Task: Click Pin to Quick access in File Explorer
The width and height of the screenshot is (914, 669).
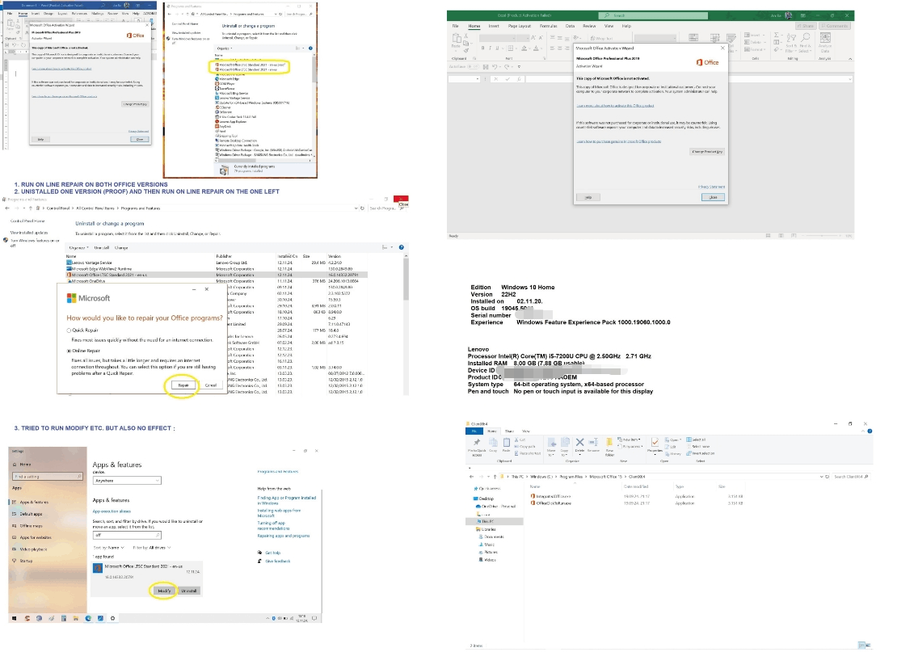Action: tap(477, 446)
